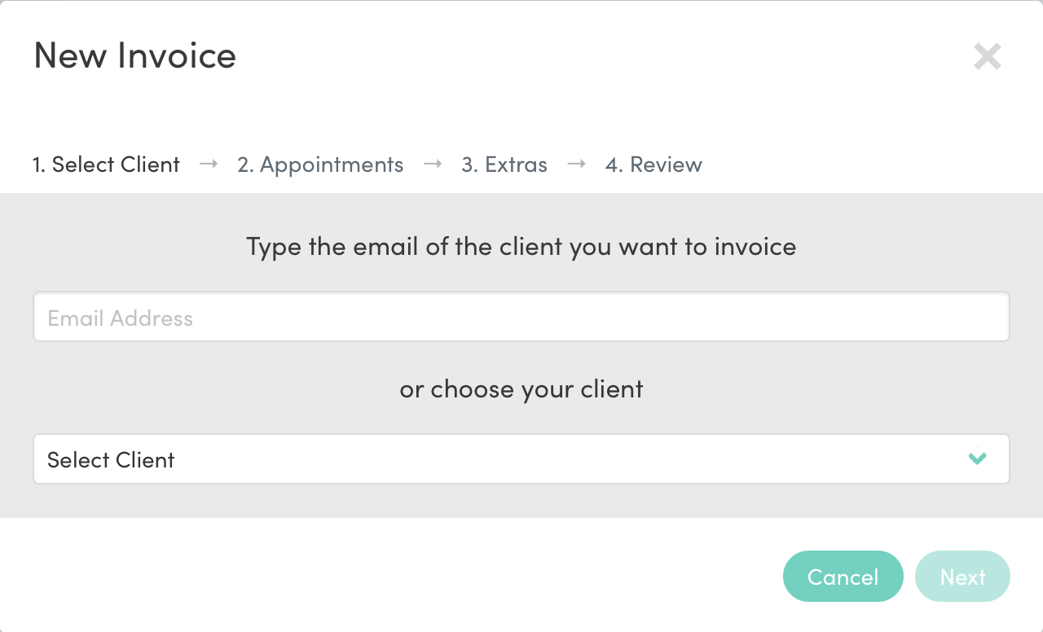
Task: Click the "Type the email" instruction text
Action: pyautogui.click(x=521, y=246)
